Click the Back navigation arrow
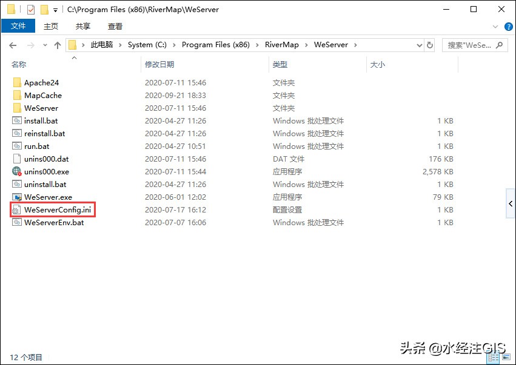The height and width of the screenshot is (365, 516). (x=13, y=45)
